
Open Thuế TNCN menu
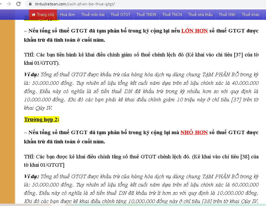(172, 15)
